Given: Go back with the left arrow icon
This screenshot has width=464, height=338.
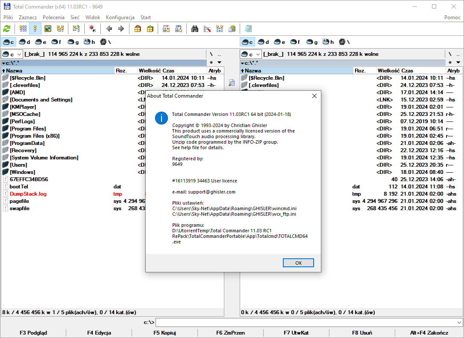Looking at the screenshot, I should (x=109, y=29).
